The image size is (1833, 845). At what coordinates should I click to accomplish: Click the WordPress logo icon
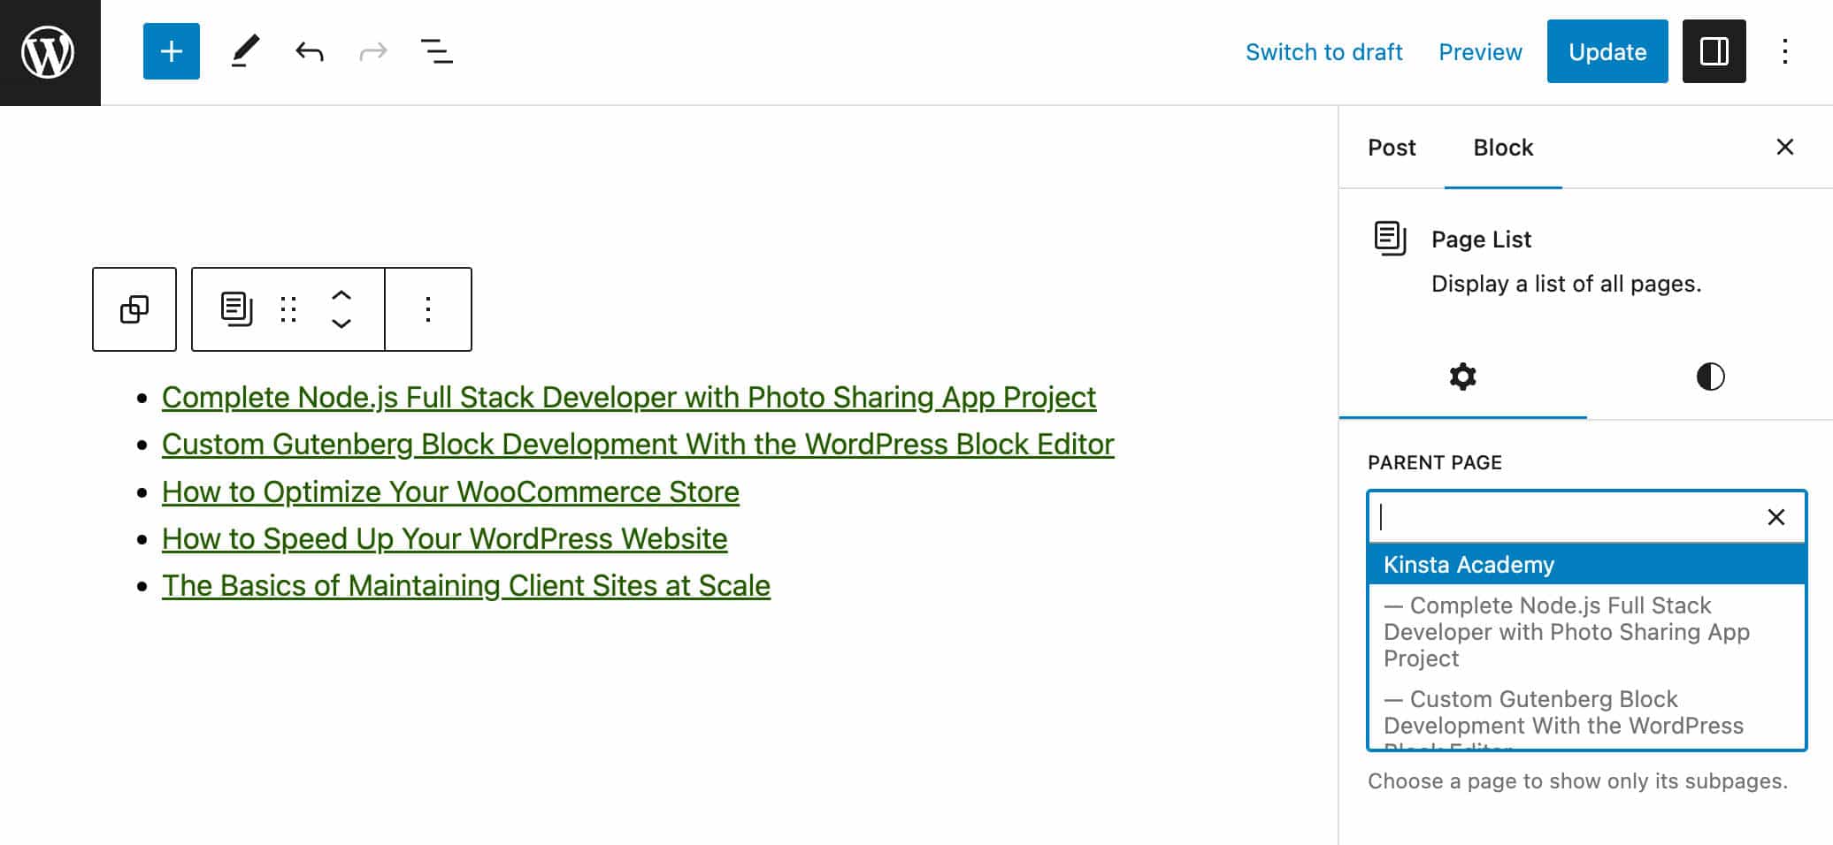point(49,52)
